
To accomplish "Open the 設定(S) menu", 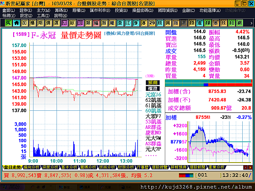I will click(26, 16).
